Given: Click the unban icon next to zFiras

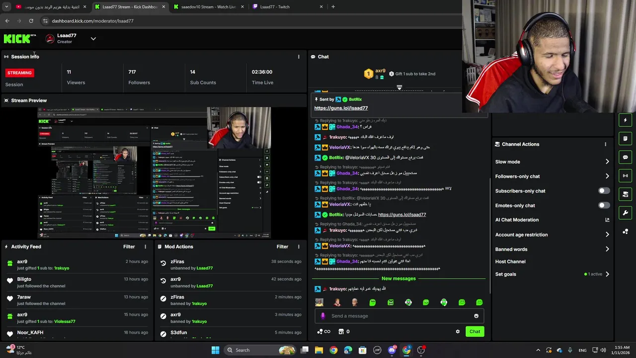Looking at the screenshot, I should (163, 264).
